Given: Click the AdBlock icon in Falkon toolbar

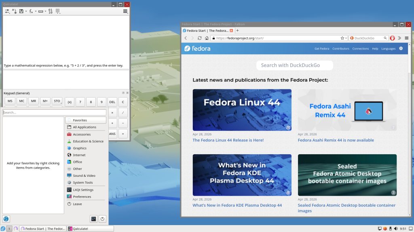Looking at the screenshot, I should point(392,38).
